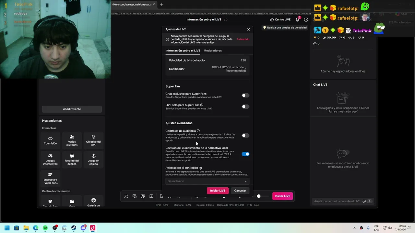Screen dimensions: 415x233
Task: Enable Controles de audiencia switch
Action: [x=245, y=136]
